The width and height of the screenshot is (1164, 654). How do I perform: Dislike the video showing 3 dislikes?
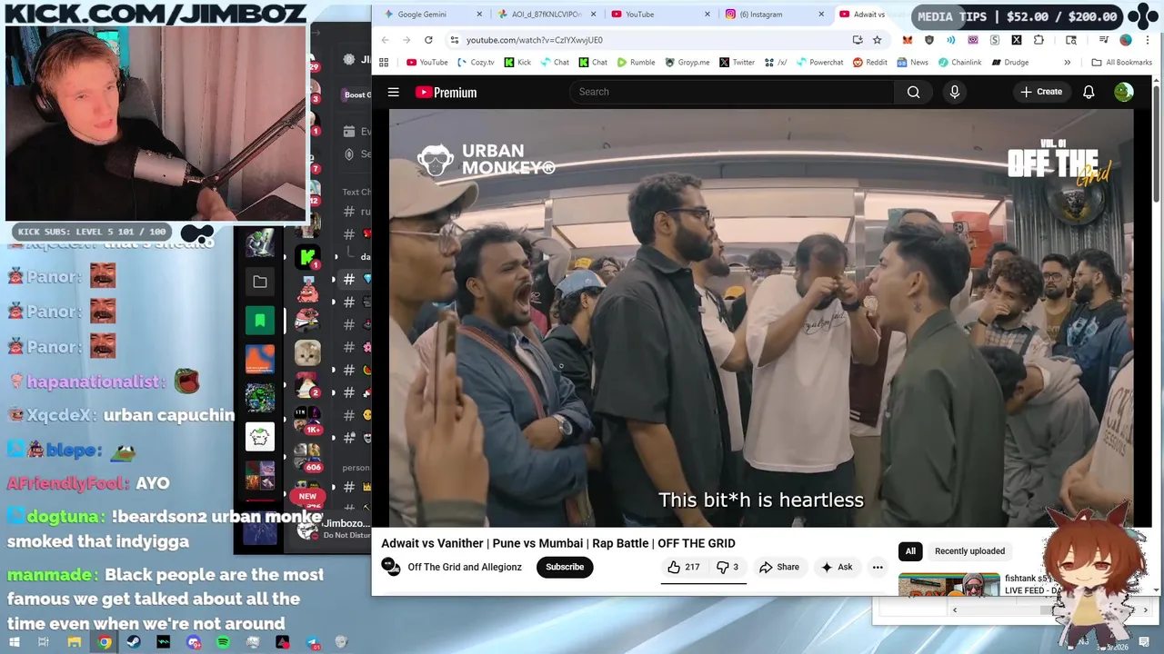point(727,567)
